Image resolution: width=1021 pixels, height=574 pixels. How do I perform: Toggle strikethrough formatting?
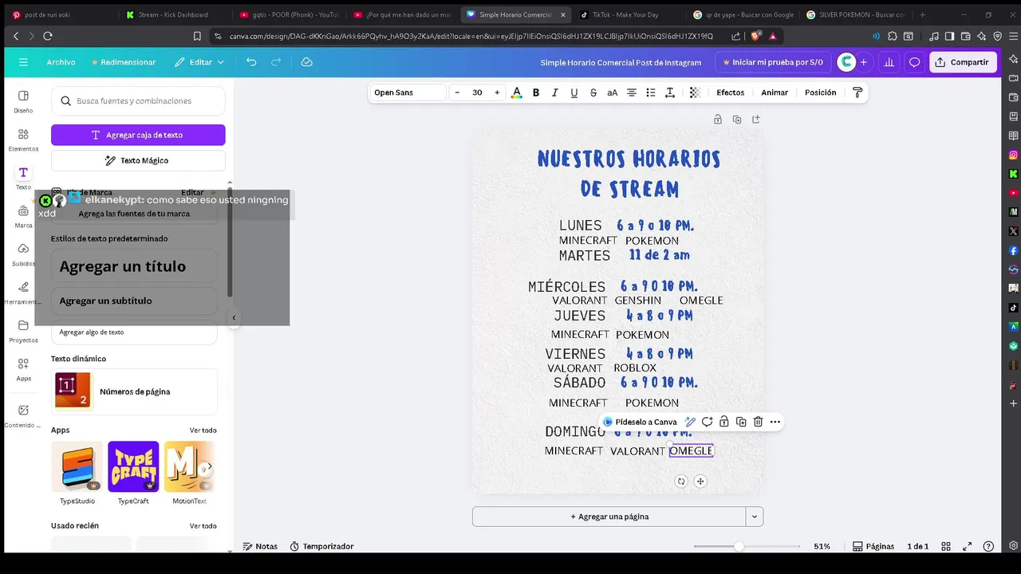point(593,92)
